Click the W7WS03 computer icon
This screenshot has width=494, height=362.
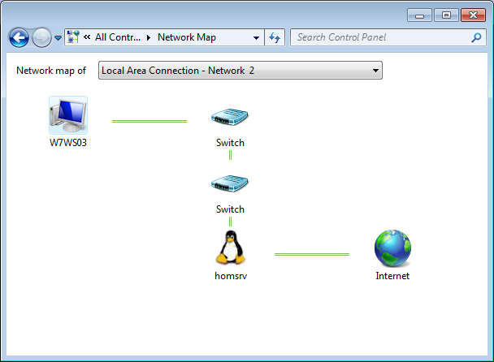(x=67, y=115)
